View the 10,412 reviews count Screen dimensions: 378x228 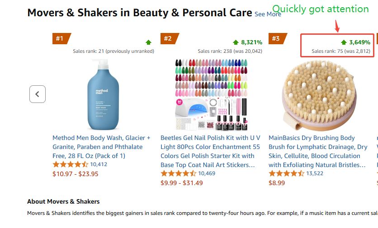pyautogui.click(x=99, y=164)
